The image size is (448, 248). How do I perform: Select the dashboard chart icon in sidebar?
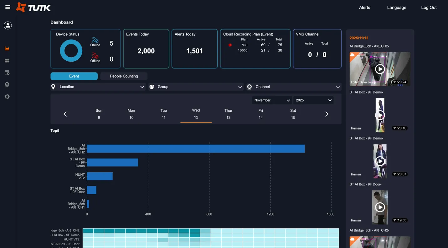click(x=7, y=48)
